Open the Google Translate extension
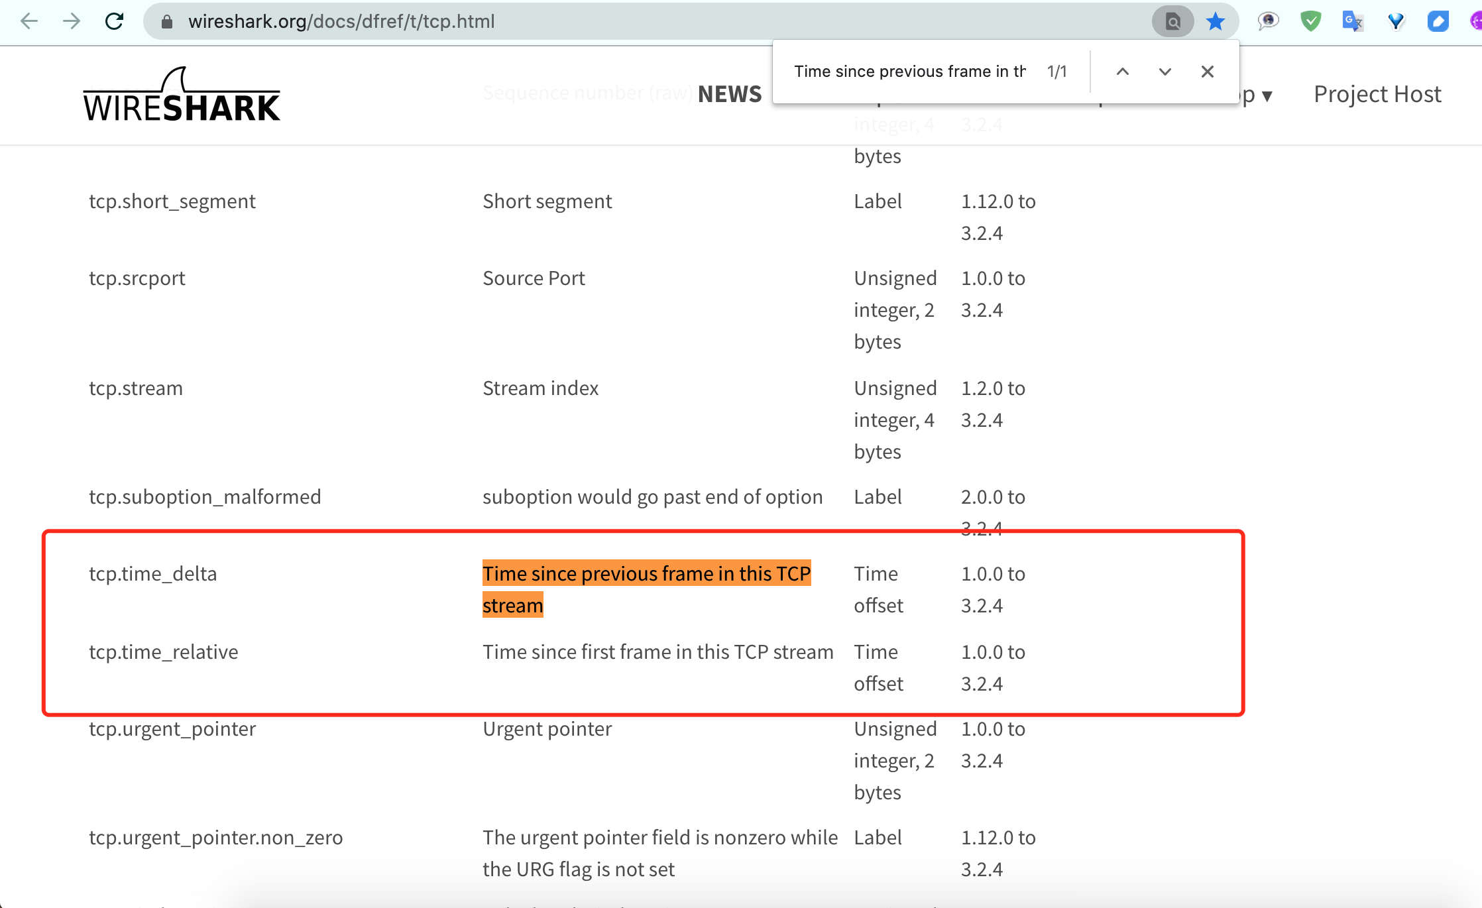The height and width of the screenshot is (908, 1482). point(1352,21)
